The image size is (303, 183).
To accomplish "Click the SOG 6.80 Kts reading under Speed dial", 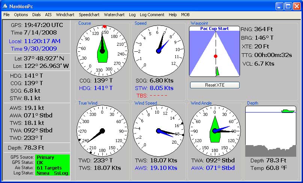I will [x=154, y=81].
